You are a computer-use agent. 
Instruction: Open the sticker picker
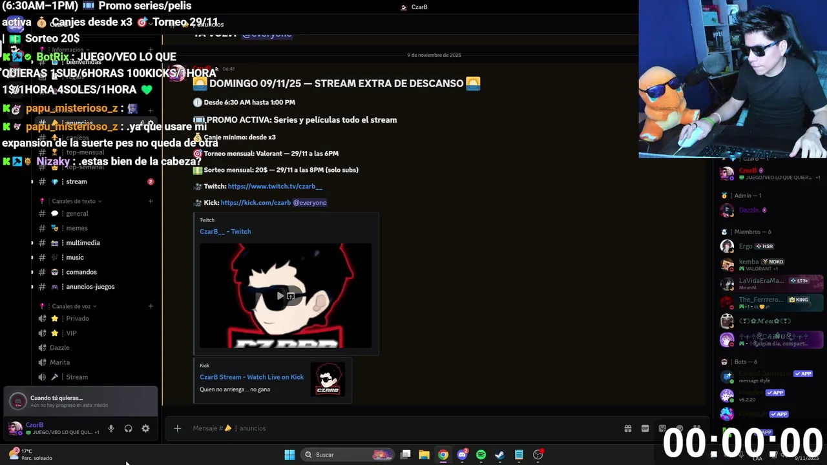click(x=662, y=428)
